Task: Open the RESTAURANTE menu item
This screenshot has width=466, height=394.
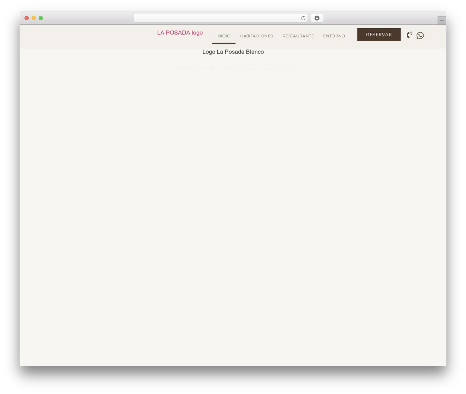Action: [x=298, y=36]
